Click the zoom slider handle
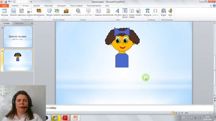The image size is (216, 121). pos(200,113)
